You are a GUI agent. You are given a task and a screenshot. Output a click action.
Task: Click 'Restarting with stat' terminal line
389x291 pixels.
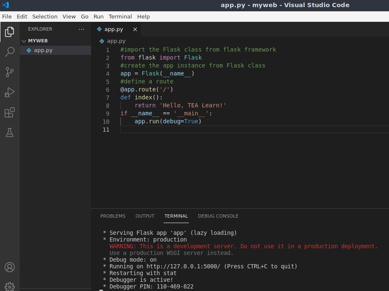[x=143, y=273]
